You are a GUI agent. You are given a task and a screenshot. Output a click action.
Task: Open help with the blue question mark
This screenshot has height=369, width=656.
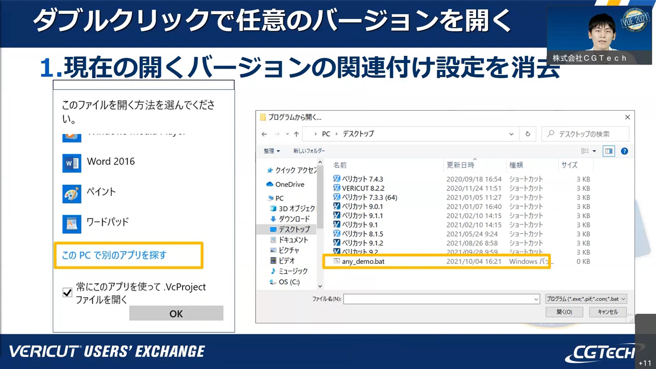(624, 151)
